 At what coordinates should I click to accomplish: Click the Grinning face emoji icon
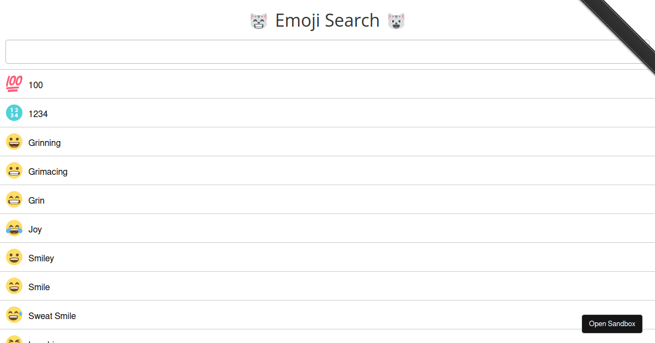(x=14, y=142)
